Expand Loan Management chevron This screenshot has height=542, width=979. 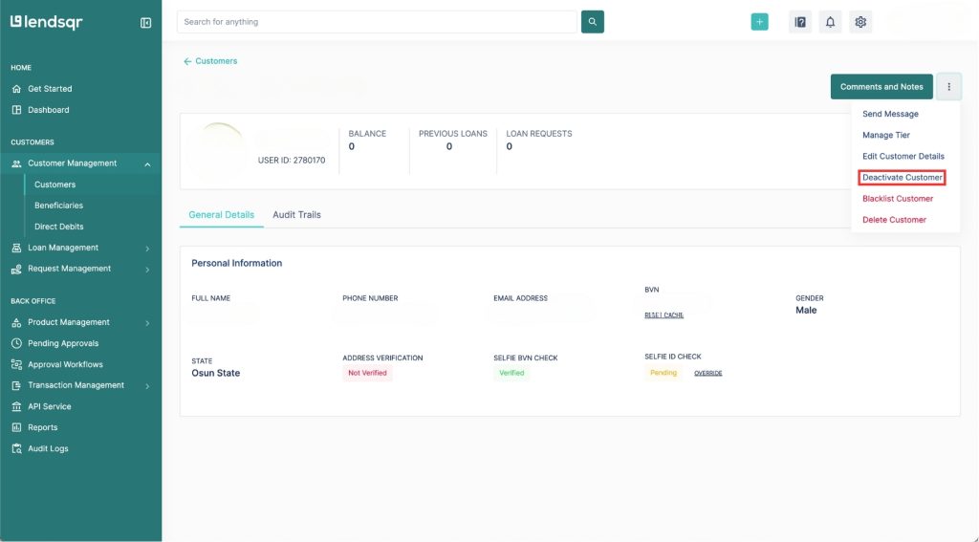(x=147, y=249)
